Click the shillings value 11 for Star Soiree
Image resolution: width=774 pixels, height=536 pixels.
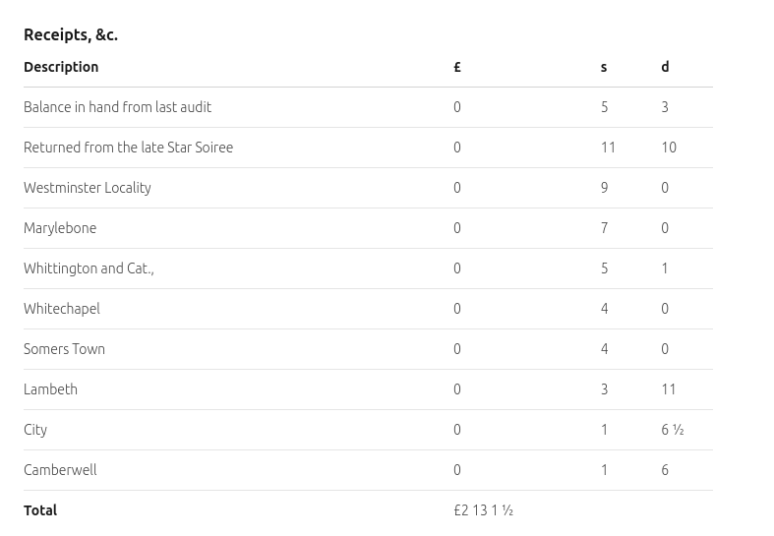coord(608,148)
